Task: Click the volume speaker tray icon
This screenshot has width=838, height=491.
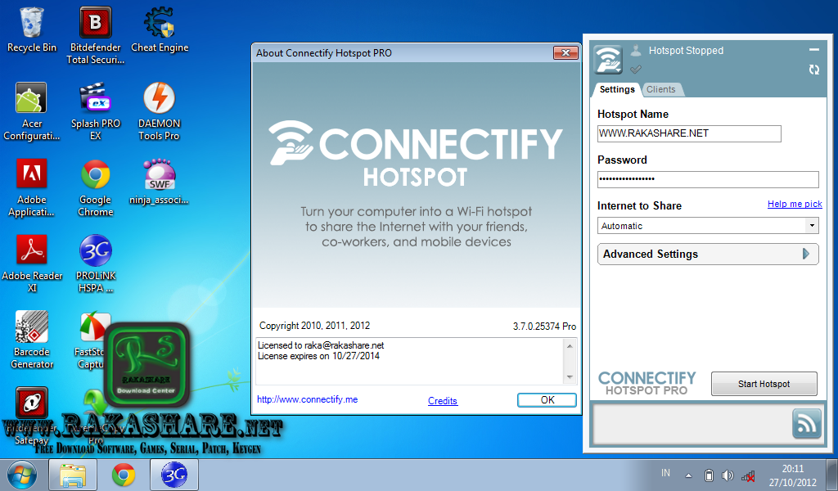Action: click(728, 475)
